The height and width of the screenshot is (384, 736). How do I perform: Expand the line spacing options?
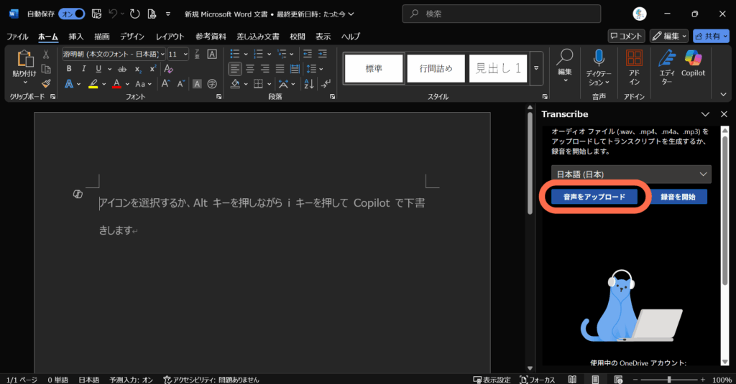(321, 69)
